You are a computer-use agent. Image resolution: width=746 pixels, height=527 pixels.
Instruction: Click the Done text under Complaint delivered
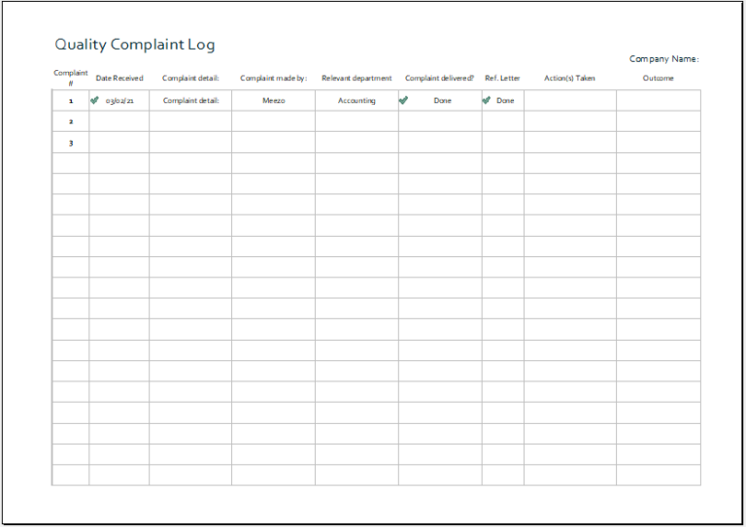[x=443, y=101]
